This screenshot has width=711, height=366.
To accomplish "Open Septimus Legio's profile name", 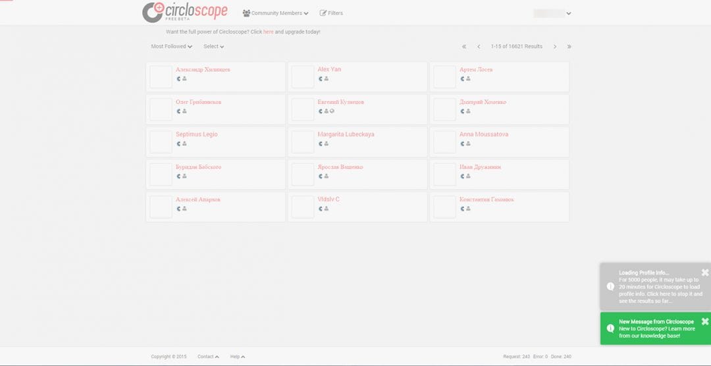I will click(197, 134).
